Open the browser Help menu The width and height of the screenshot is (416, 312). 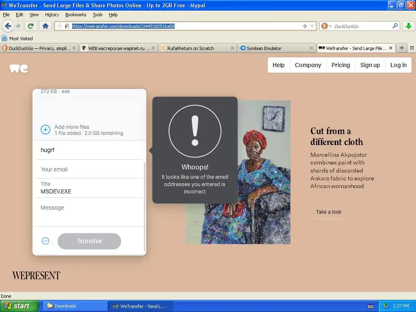coord(113,15)
